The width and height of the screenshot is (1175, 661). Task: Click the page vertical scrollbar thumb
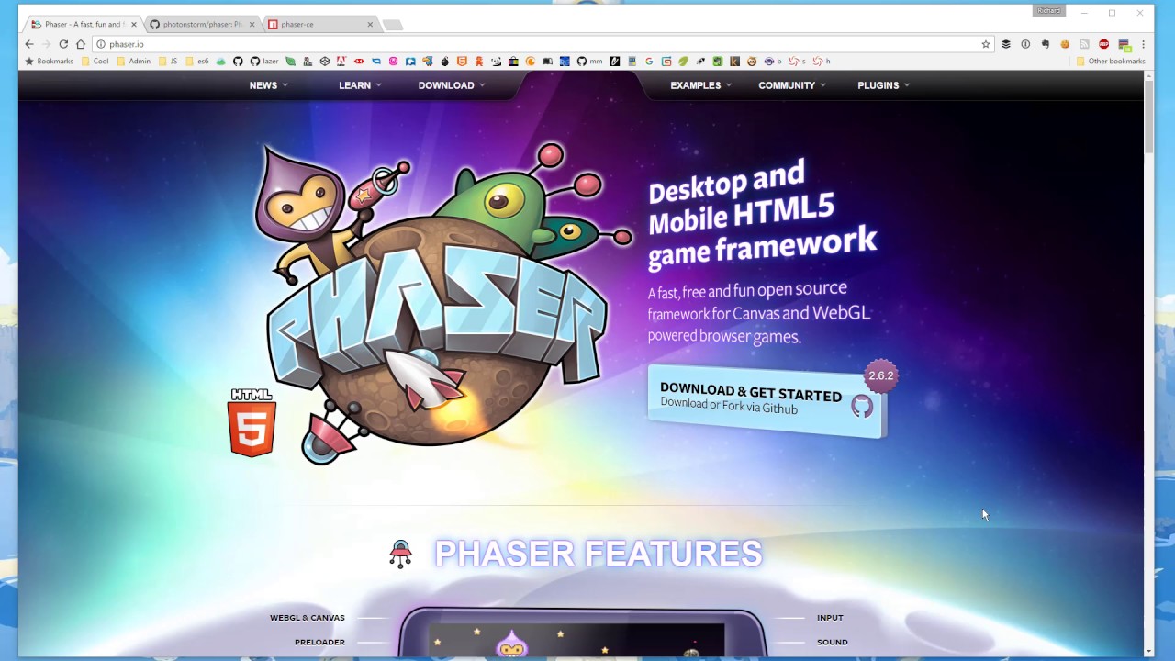coord(1148,118)
